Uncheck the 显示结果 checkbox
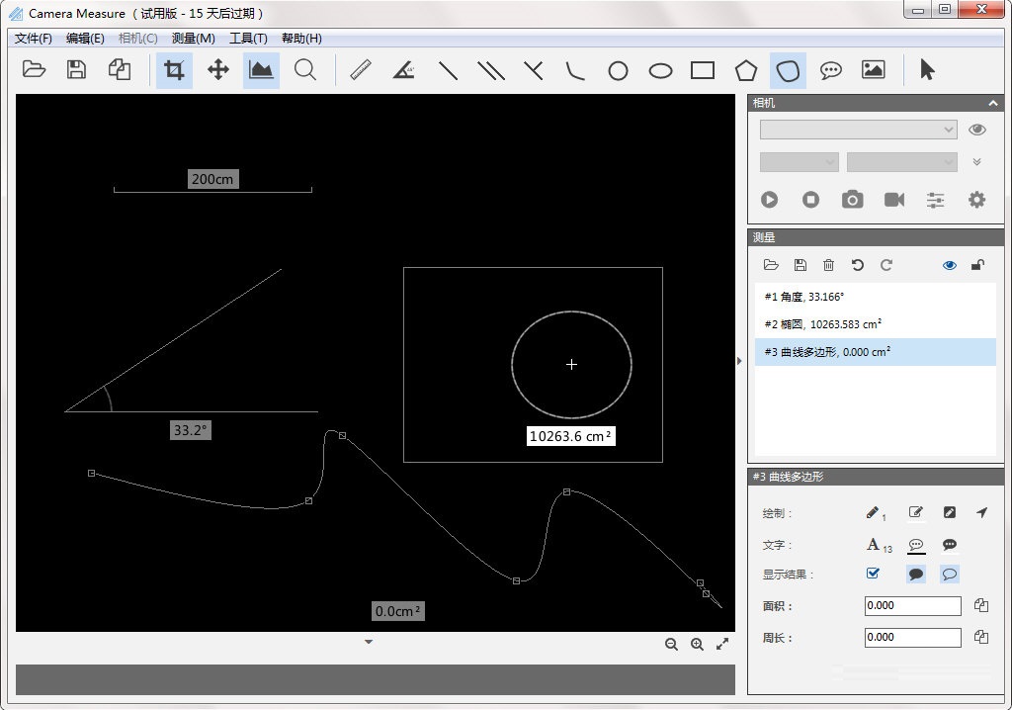The image size is (1012, 710). 872,573
